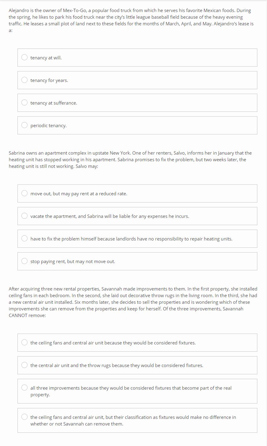
Task: Click the answer box containing 'tenancy at will'
Action: click(x=137, y=57)
